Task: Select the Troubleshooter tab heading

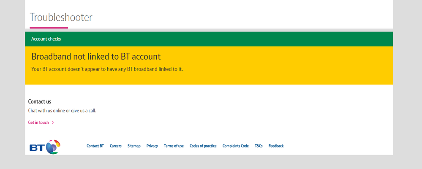Action: coord(61,17)
